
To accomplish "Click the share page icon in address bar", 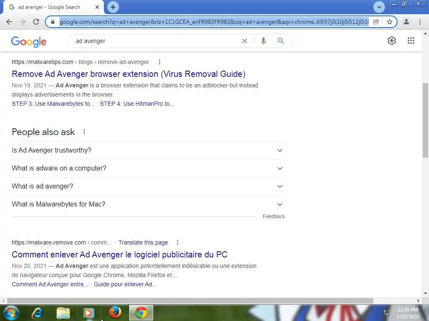I will point(376,22).
